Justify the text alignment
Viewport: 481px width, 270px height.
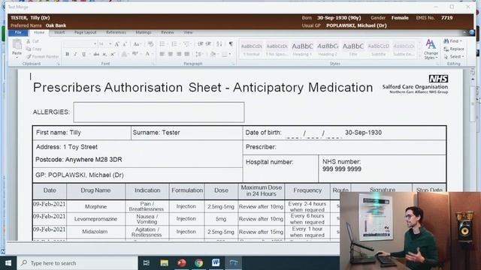(187, 54)
